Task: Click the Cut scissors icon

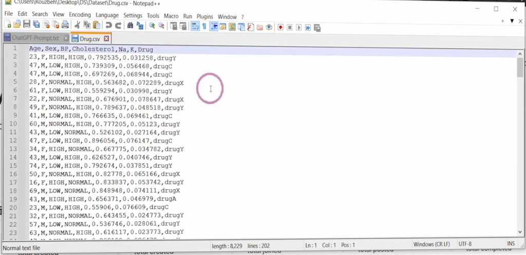Action: (x=77, y=26)
